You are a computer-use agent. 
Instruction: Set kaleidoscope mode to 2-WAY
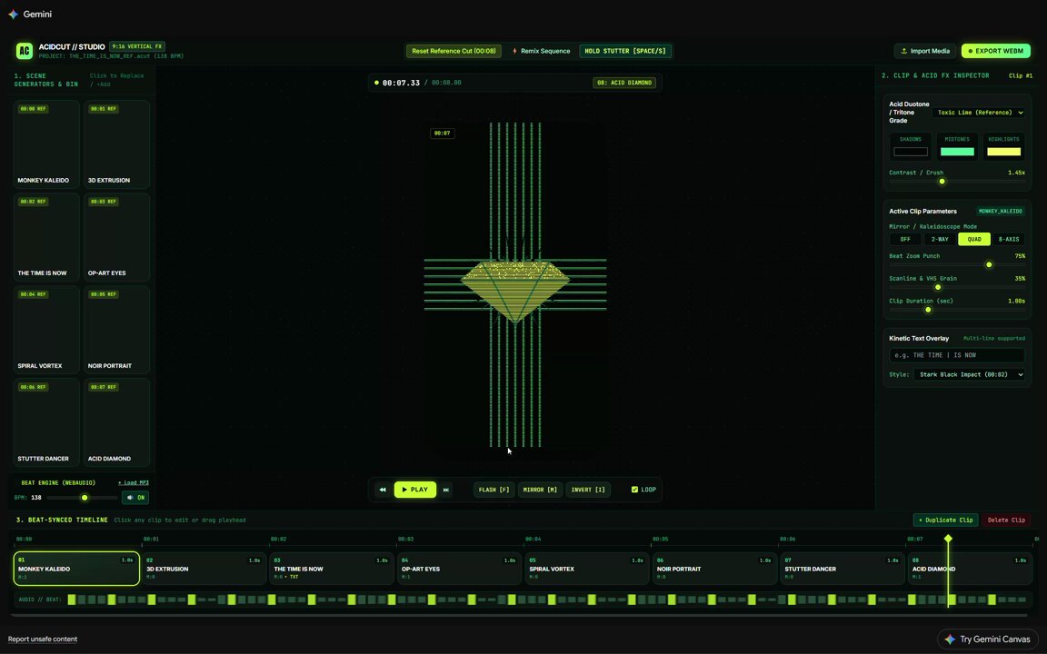tap(940, 239)
